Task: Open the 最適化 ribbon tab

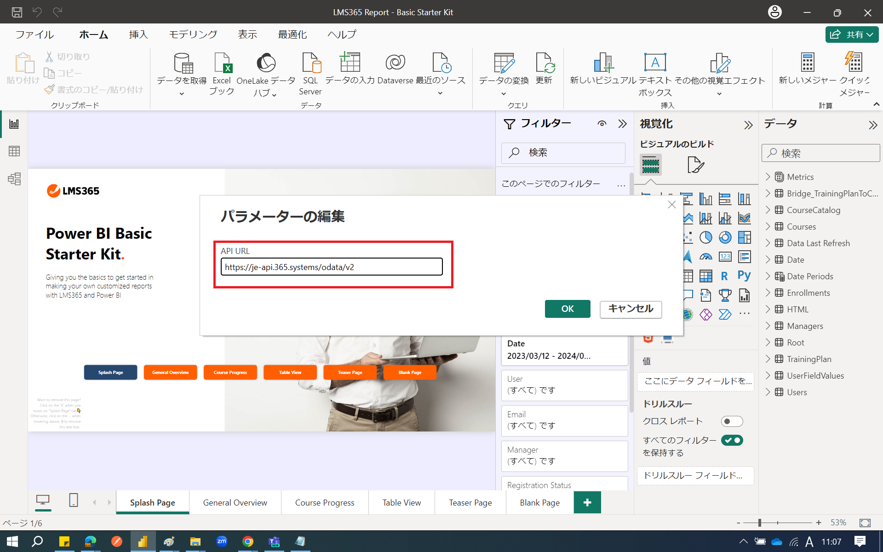Action: [x=292, y=34]
